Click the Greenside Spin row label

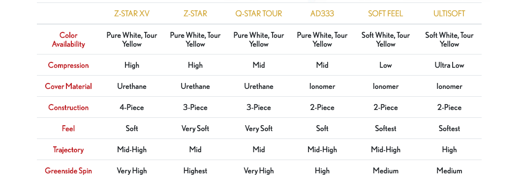[68, 171]
